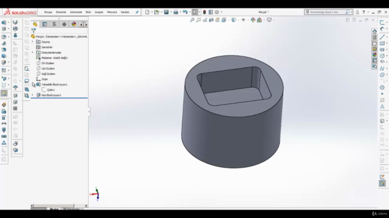Expand the Undo history dropdown arrow

190,12
